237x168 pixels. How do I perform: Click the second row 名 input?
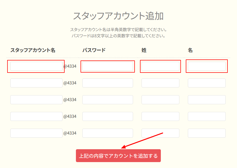pos(207,83)
